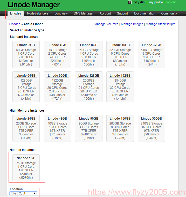Select the Account tab
The width and height of the screenshot is (186, 197).
coord(105,13)
